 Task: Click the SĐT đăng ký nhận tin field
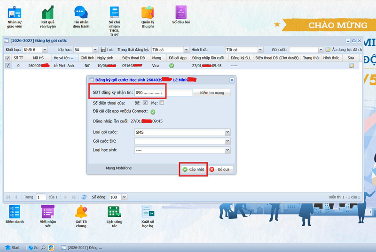(164, 92)
